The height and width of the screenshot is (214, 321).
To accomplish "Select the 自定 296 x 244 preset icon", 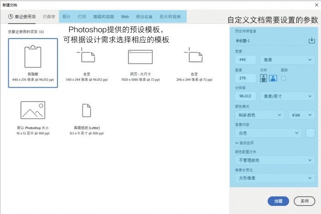I will [x=193, y=55].
